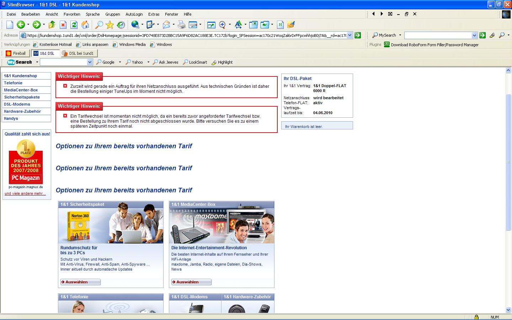Click the green Go arrow beside MySearch box
The width and height of the screenshot is (512, 320).
pos(482,35)
